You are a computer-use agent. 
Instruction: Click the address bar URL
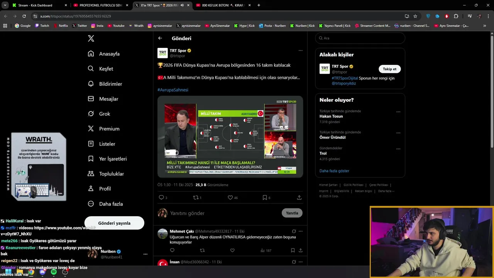76,16
